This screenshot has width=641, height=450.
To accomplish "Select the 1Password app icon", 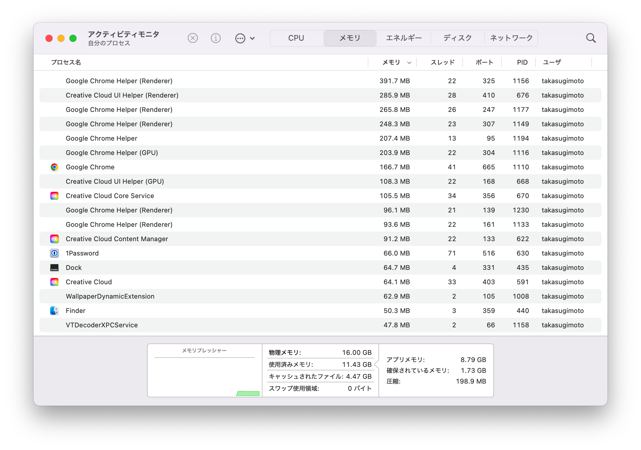I will [x=54, y=253].
